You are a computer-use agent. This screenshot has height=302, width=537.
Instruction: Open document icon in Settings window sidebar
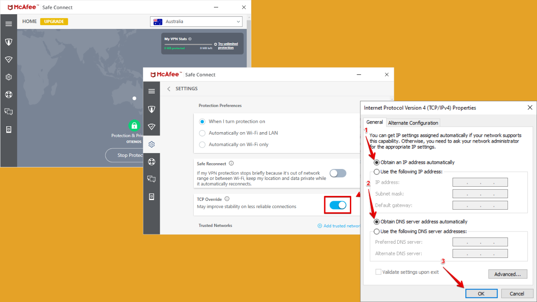[151, 197]
